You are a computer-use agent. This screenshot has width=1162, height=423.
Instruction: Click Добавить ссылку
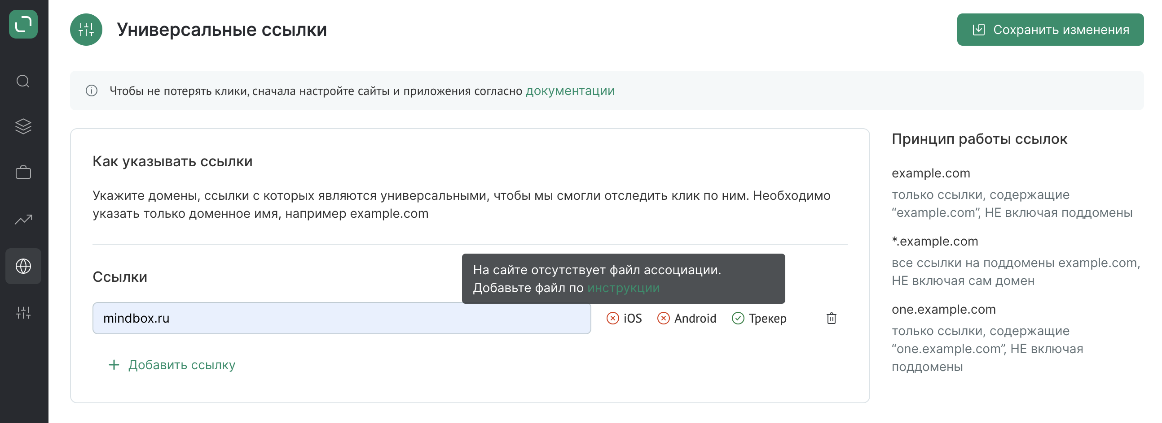182,365
